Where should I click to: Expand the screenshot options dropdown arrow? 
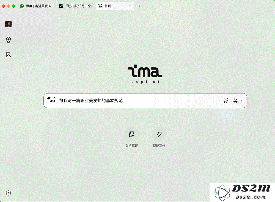(x=241, y=101)
